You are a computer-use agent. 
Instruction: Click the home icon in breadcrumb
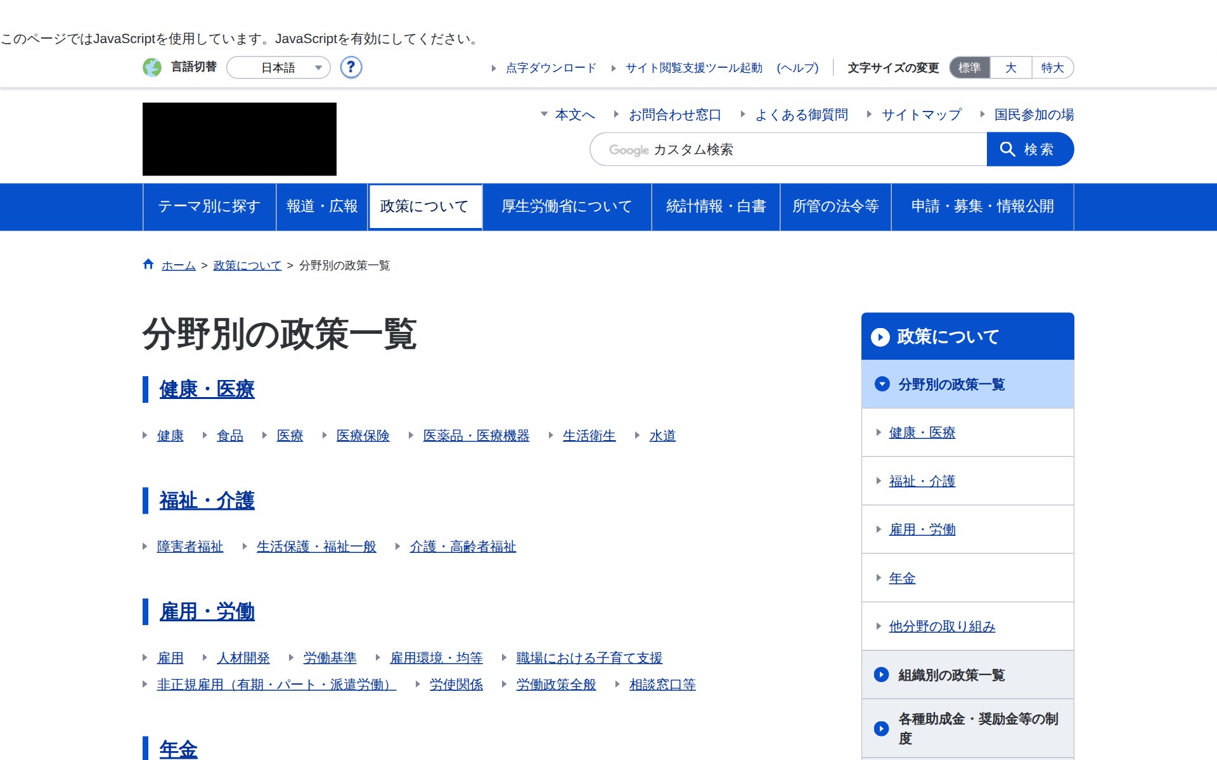(148, 264)
